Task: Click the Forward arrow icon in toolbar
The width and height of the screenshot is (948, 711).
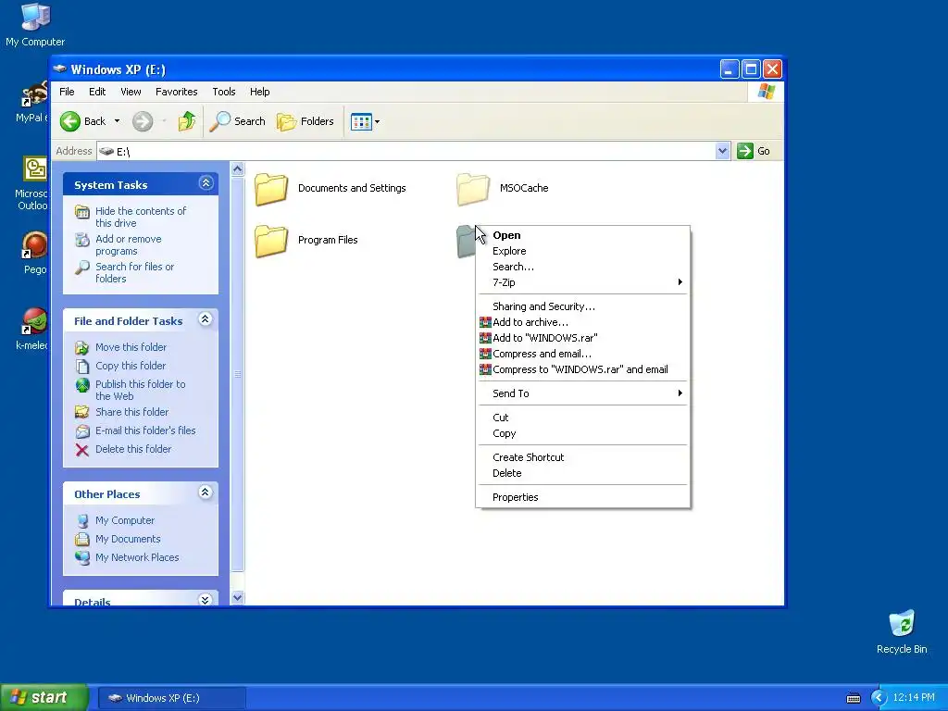Action: click(x=143, y=121)
